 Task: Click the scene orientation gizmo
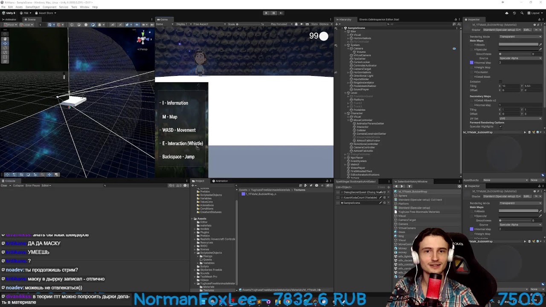pyautogui.click(x=143, y=39)
